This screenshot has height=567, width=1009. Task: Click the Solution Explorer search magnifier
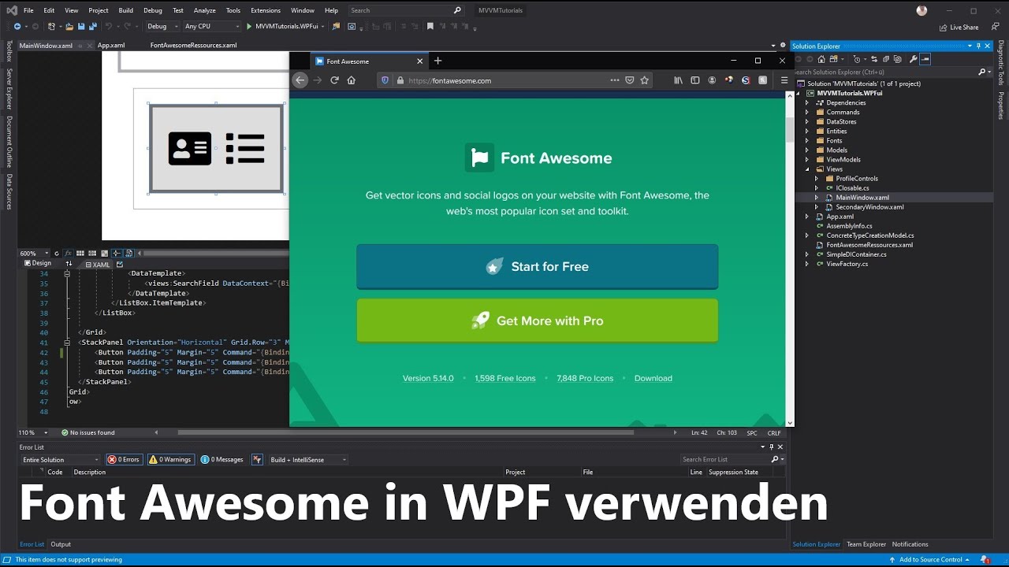[x=982, y=72]
